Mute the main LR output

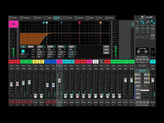153,102
